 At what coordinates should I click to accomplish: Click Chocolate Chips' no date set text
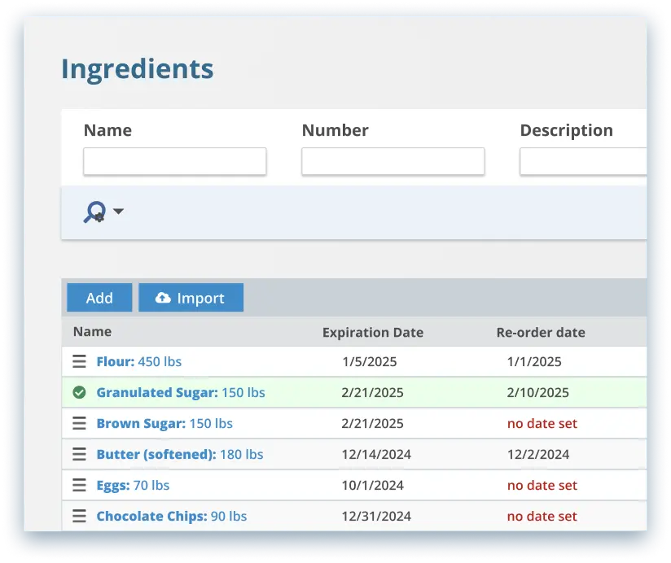[542, 516]
